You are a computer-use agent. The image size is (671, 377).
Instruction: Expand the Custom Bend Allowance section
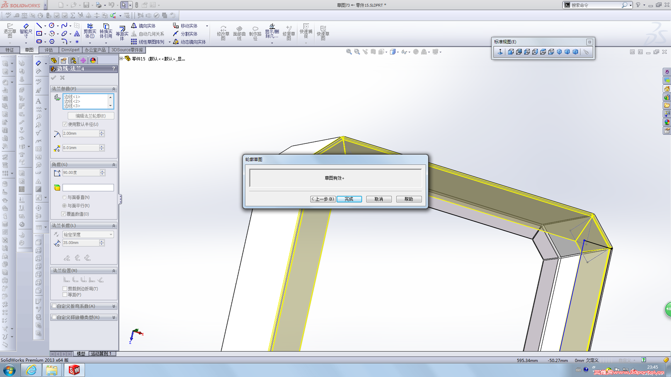click(114, 306)
